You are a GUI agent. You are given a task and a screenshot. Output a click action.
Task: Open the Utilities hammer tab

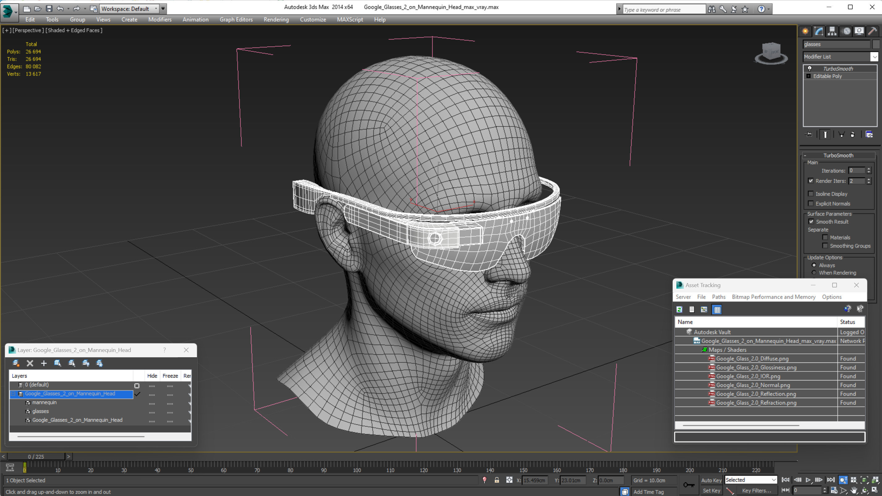(x=872, y=31)
